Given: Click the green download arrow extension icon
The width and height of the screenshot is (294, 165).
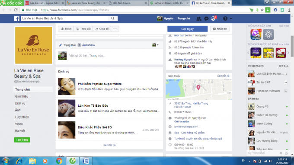Looking at the screenshot, I should pyautogui.click(x=268, y=10).
